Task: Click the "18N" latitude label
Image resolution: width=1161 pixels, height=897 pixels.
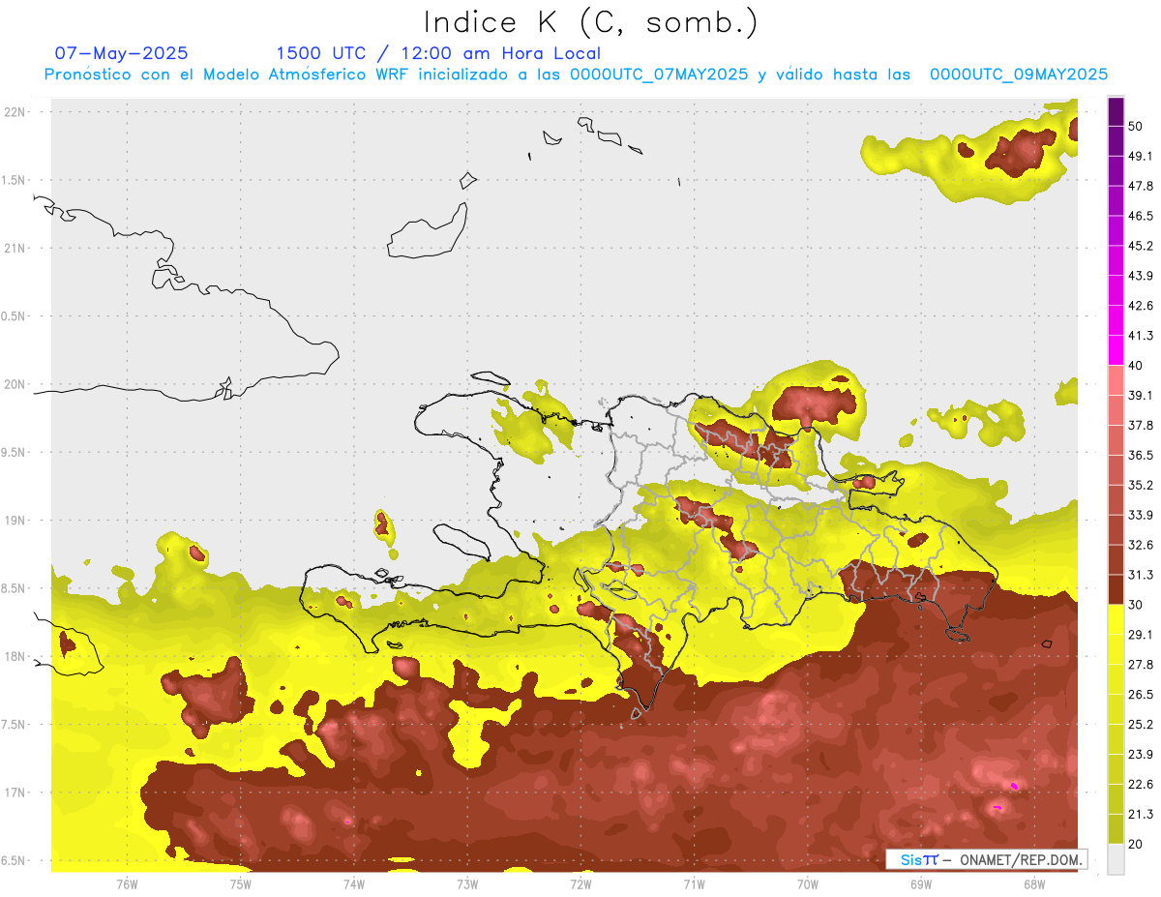Action: [x=16, y=656]
